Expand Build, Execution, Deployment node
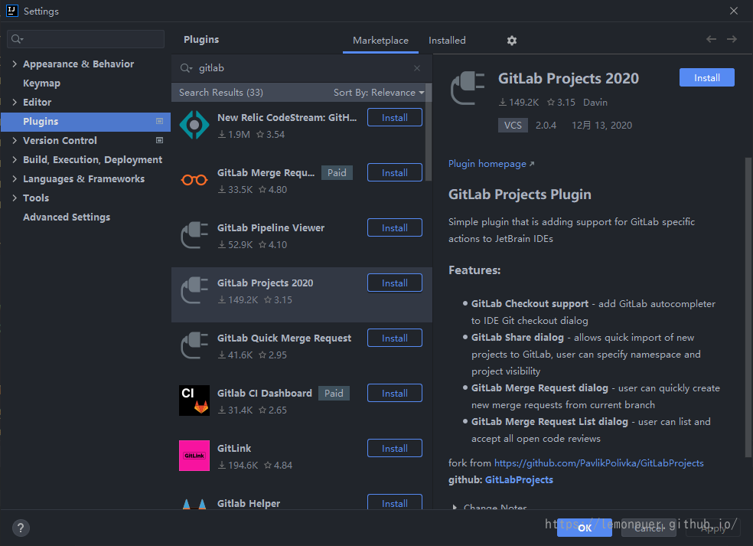This screenshot has height=546, width=753. coord(15,159)
